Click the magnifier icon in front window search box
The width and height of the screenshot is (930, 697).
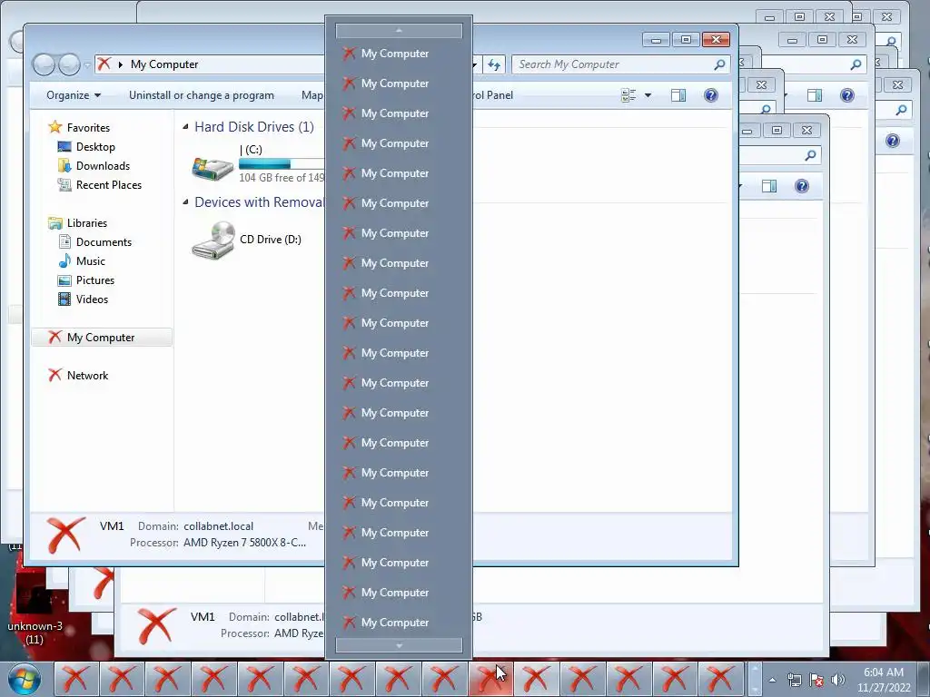tap(719, 64)
